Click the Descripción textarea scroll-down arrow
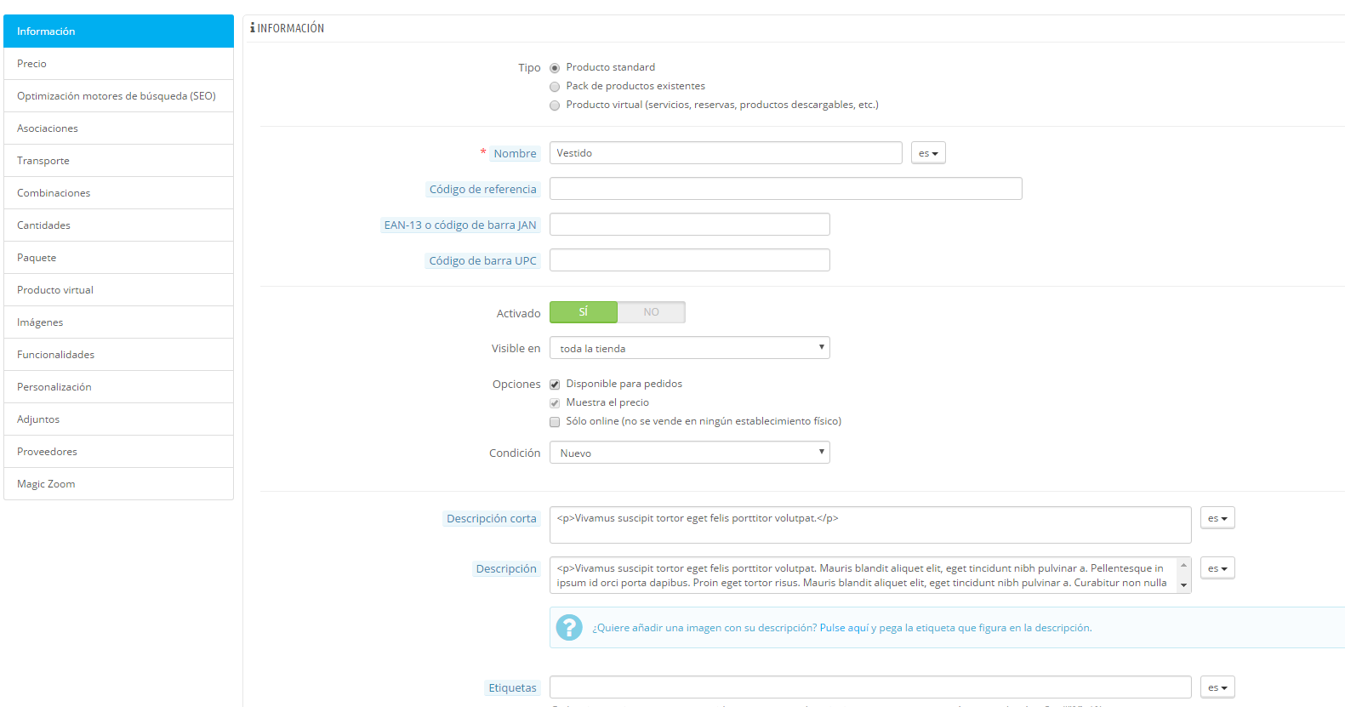 (x=1183, y=585)
